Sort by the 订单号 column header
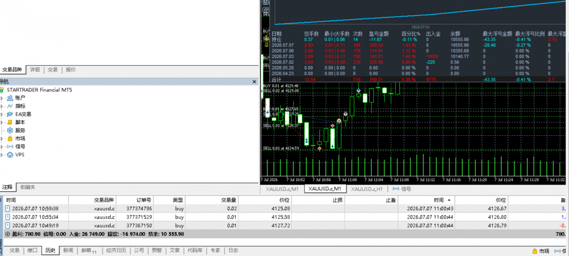Screen dimensions: 569x256 135,200
